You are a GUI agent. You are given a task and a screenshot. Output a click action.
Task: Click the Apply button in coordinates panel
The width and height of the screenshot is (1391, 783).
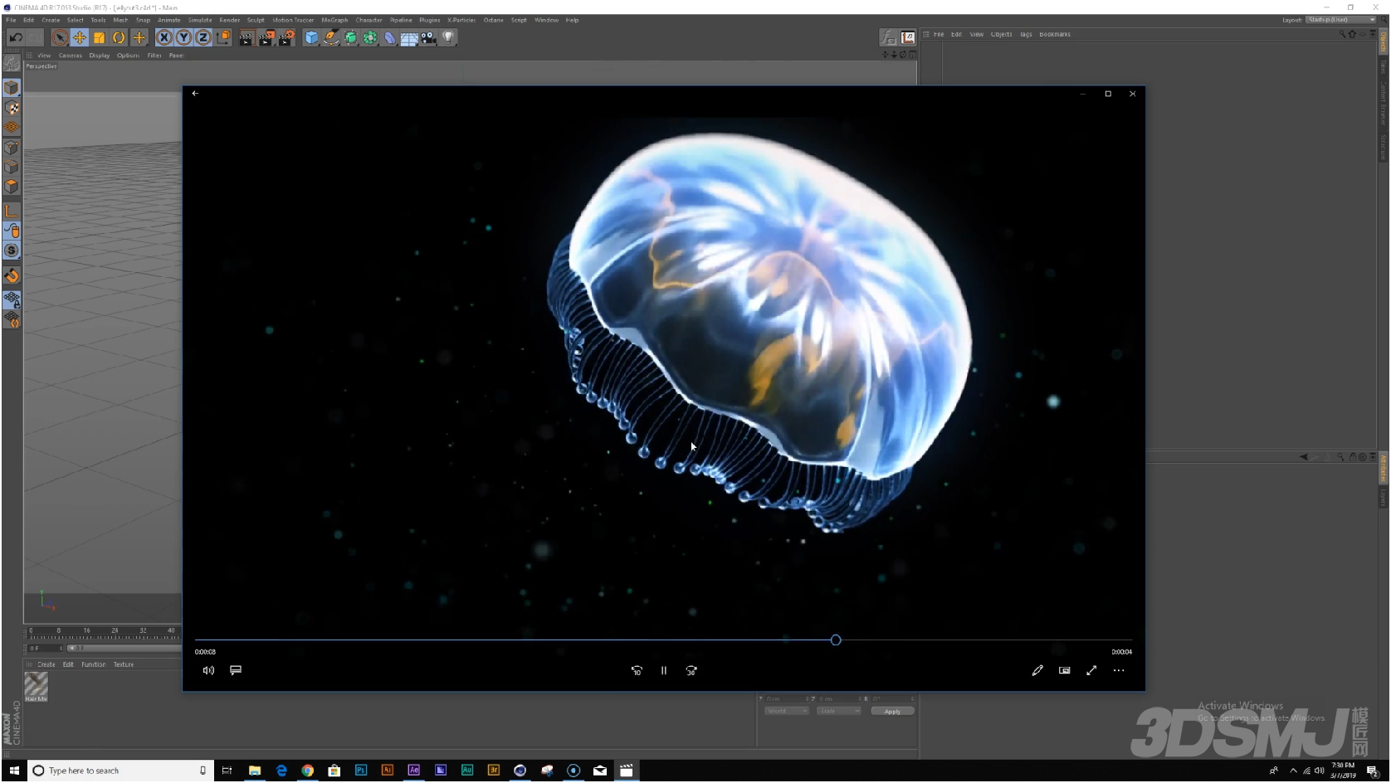(892, 711)
